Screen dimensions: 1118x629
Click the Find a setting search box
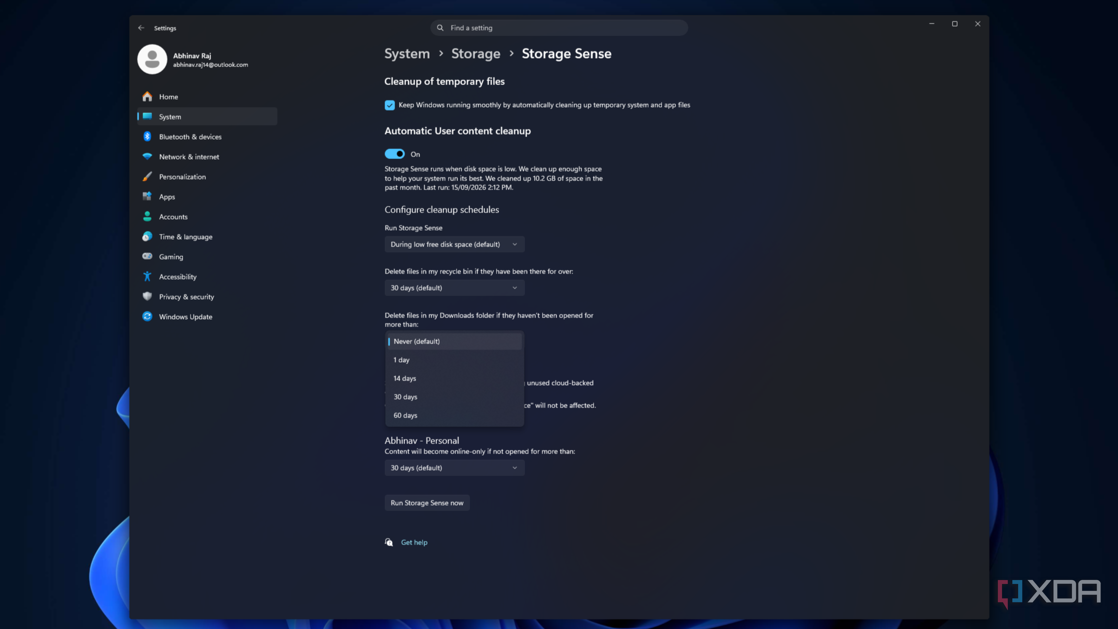pyautogui.click(x=559, y=28)
